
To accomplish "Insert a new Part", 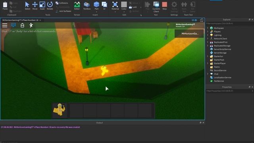I will pyautogui.click(x=96, y=6).
